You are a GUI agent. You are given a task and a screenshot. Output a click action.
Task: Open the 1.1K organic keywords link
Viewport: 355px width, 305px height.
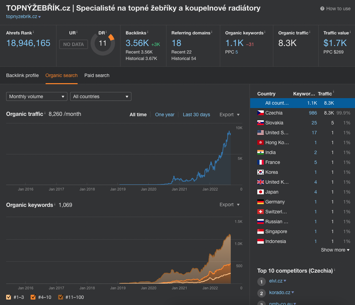pyautogui.click(x=234, y=43)
